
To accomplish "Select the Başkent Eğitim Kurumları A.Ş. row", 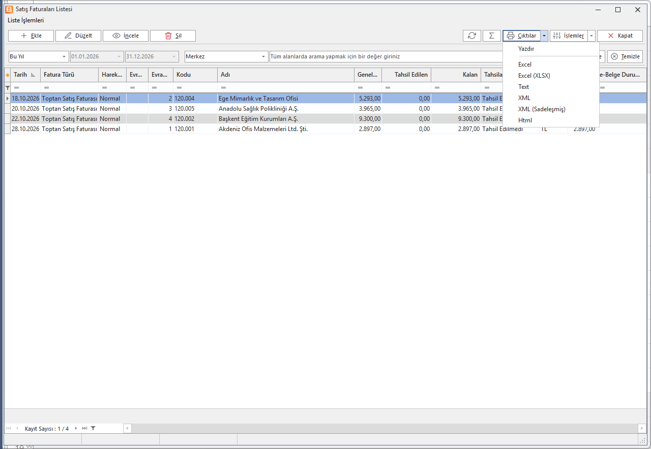I will click(325, 119).
